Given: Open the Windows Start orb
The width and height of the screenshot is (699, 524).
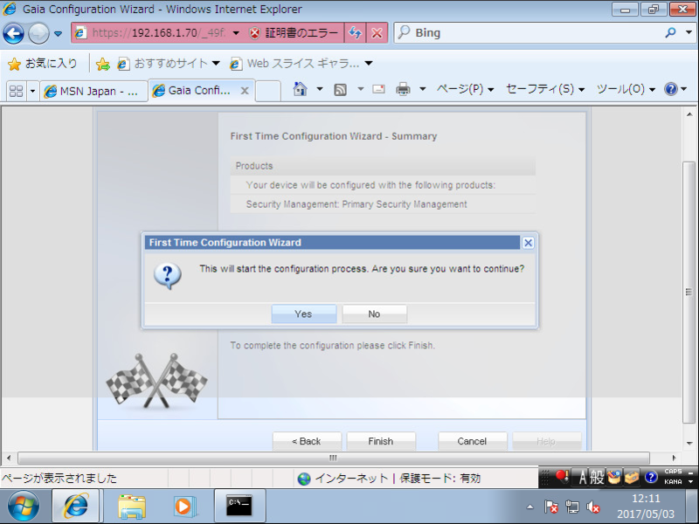Looking at the screenshot, I should click(24, 507).
